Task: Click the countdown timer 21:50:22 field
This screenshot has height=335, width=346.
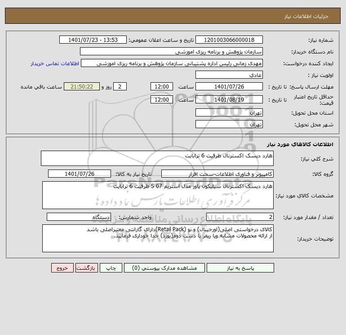Action: (82, 87)
